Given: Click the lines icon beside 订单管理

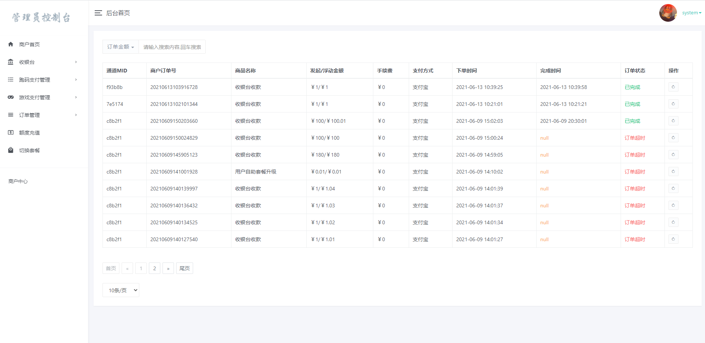Looking at the screenshot, I should tap(11, 115).
